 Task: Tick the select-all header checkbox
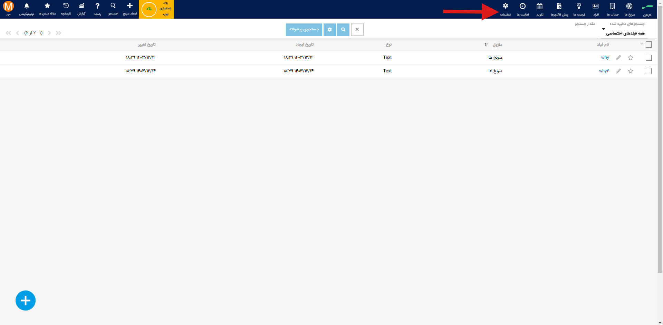pyautogui.click(x=648, y=45)
